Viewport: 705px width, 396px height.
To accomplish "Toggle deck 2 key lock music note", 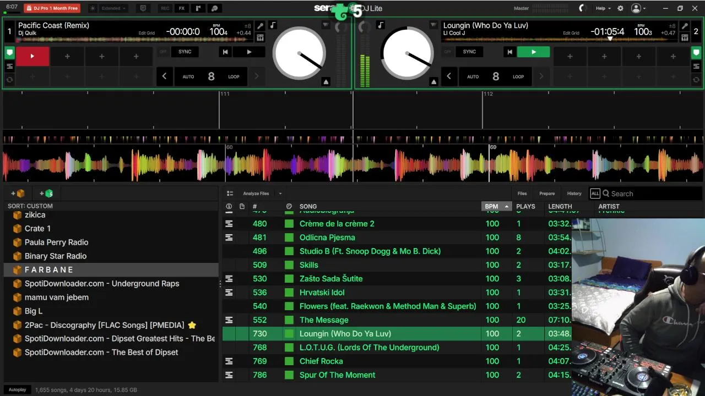I will pyautogui.click(x=380, y=26).
